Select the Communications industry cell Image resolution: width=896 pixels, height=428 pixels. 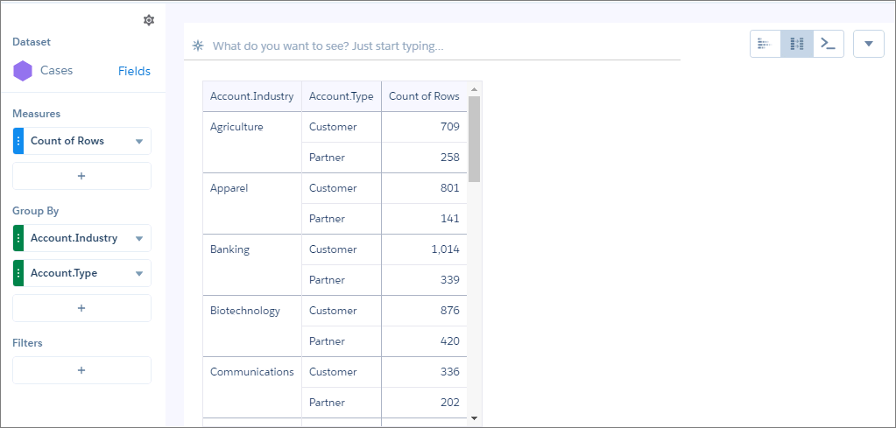coord(252,387)
